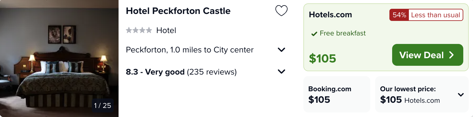Viewport: 473px width, 117px height.
Task: Click the Hotel property type label
Action: 166,30
